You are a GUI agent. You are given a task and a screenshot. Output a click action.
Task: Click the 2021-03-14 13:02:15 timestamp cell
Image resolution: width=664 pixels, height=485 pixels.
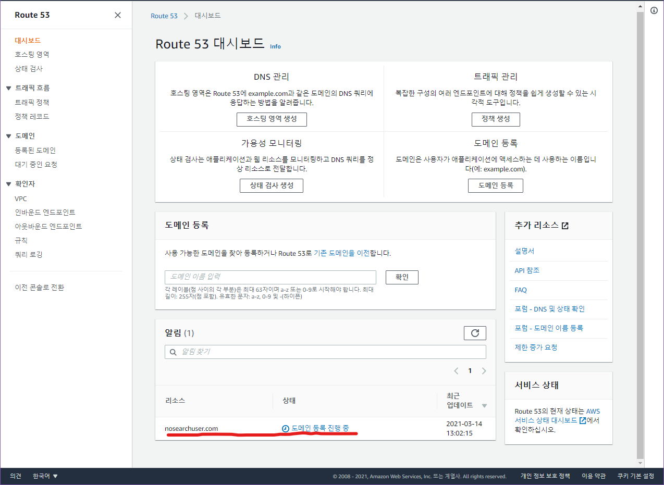tap(463, 428)
